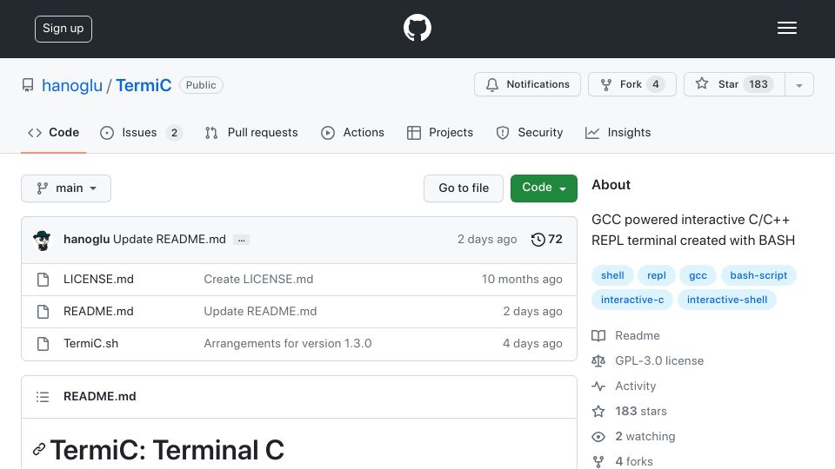Click the 2 days ago commit timestamp
This screenshot has height=469, width=835.
(x=487, y=240)
